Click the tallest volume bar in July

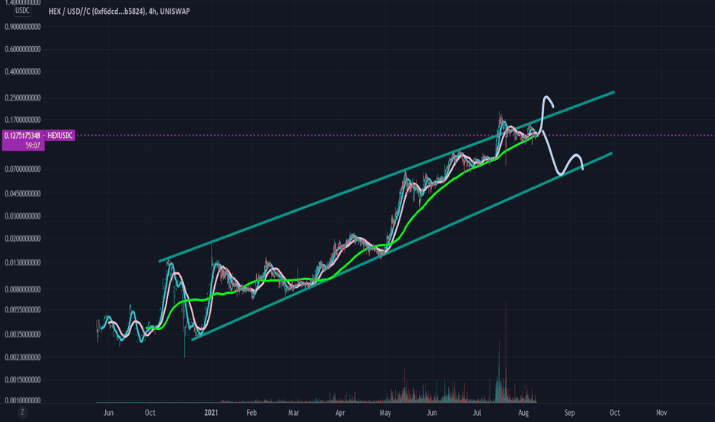click(x=506, y=351)
